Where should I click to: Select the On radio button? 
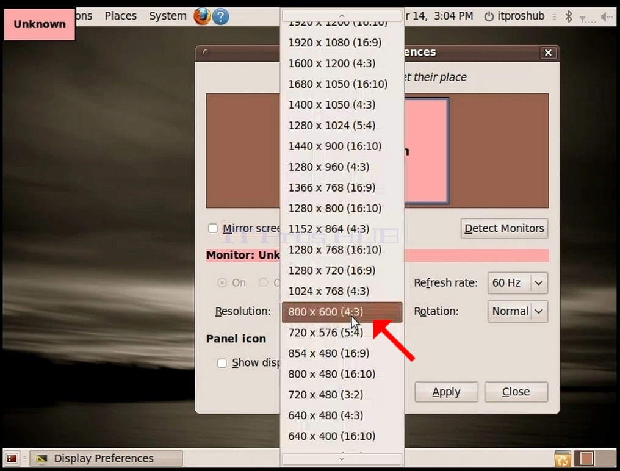click(x=222, y=282)
